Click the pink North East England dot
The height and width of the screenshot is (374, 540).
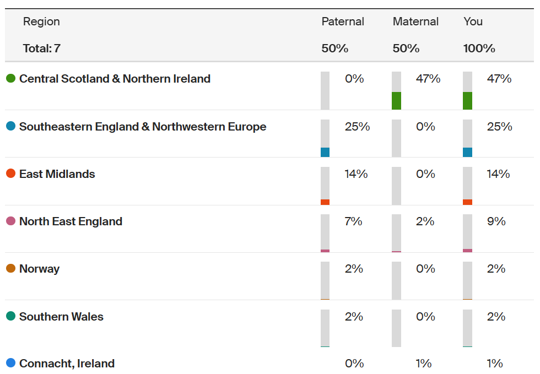pos(10,221)
